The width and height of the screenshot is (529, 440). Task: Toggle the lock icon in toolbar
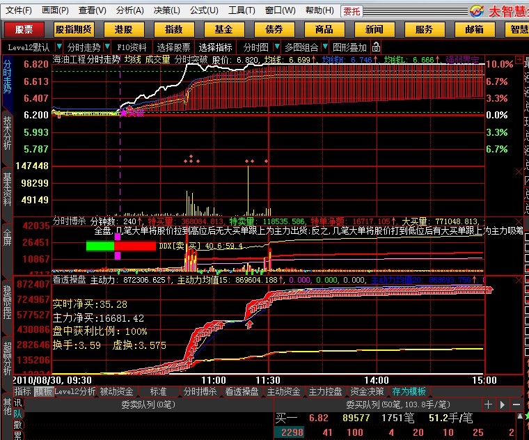(x=376, y=47)
